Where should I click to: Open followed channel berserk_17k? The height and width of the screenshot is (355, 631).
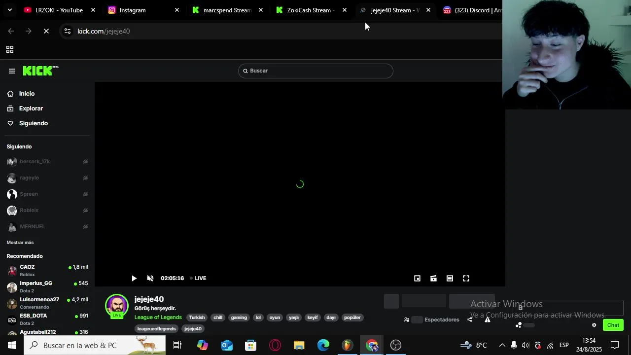click(x=47, y=162)
